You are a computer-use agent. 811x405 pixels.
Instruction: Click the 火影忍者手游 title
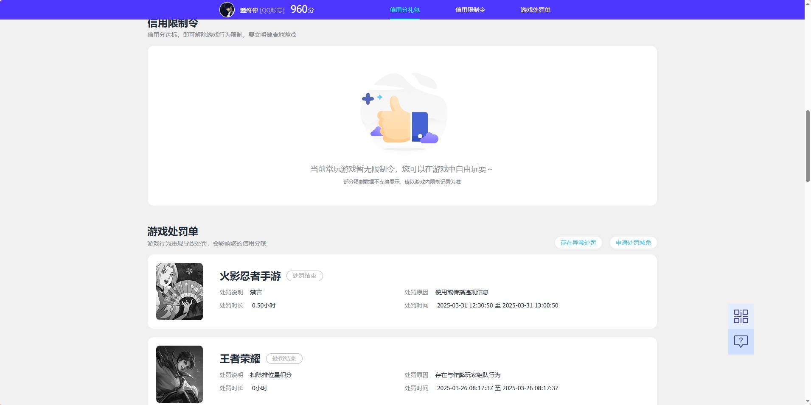(x=250, y=276)
